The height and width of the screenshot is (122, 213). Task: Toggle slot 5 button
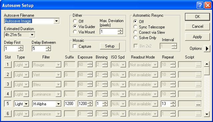coord(8,104)
